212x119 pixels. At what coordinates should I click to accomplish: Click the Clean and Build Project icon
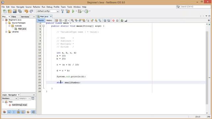coord(68,11)
